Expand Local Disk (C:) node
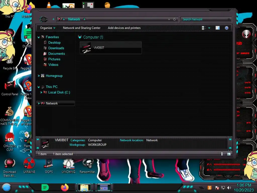Image resolution: width=257 pixels, height=193 pixels. [x=41, y=92]
